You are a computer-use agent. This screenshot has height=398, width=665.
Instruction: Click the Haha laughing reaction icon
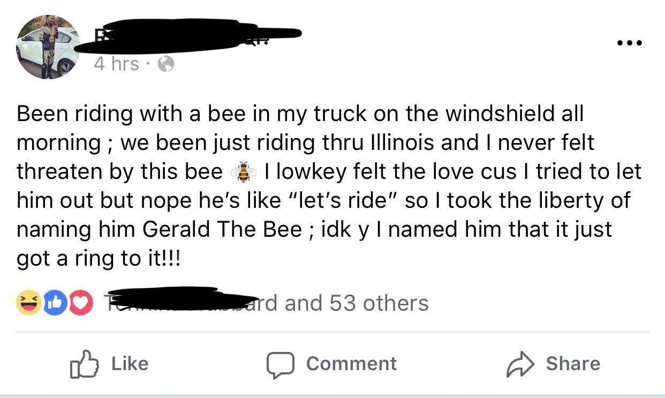pyautogui.click(x=29, y=303)
